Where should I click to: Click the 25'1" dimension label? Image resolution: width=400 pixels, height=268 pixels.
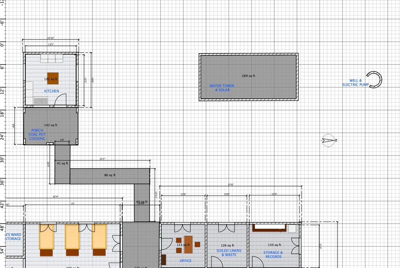102,159
